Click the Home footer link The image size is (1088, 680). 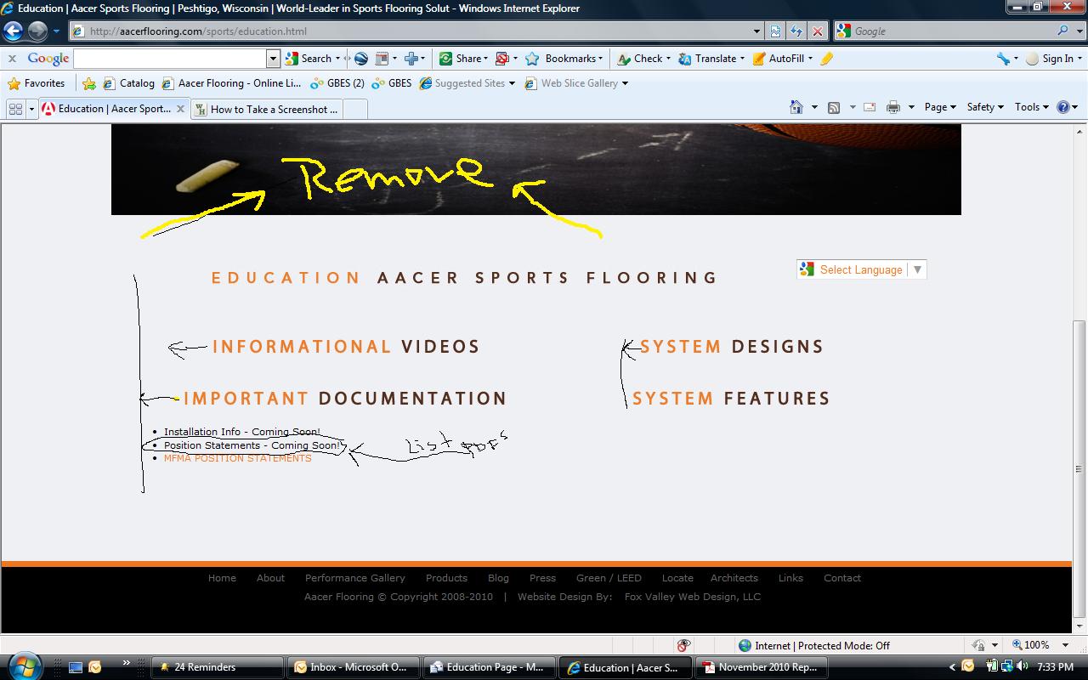(222, 578)
